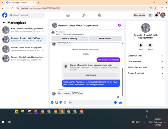Viewport: 168px width, 129px height.
Task: Click the browser back arrow
Action: 3,8
